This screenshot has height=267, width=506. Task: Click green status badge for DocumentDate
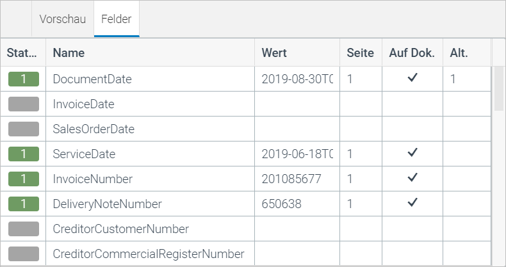pyautogui.click(x=23, y=79)
